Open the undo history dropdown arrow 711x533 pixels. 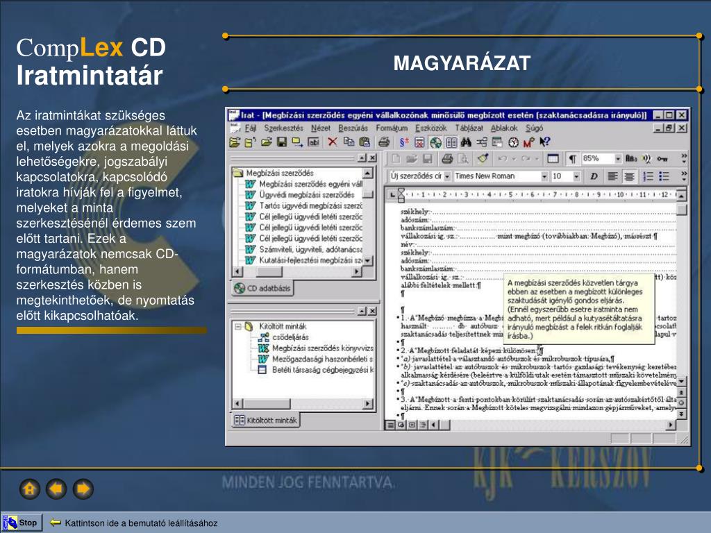tap(515, 159)
